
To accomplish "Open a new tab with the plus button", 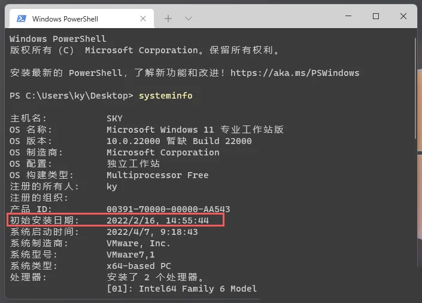I will (168, 19).
